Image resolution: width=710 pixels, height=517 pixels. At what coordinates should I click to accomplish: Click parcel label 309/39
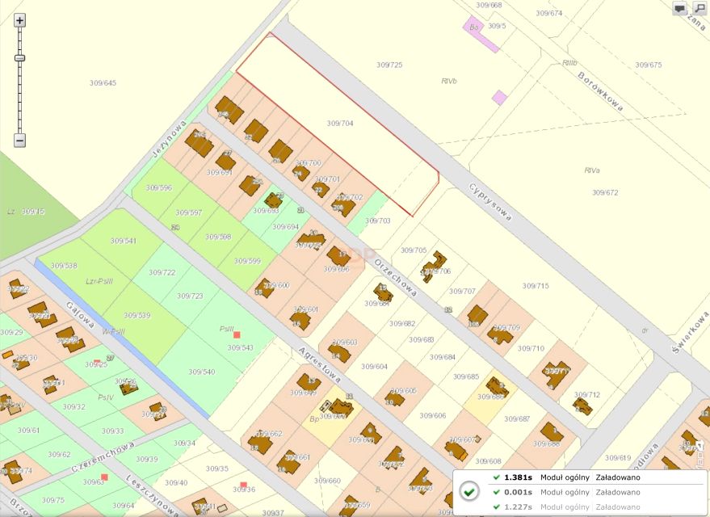pos(147,459)
